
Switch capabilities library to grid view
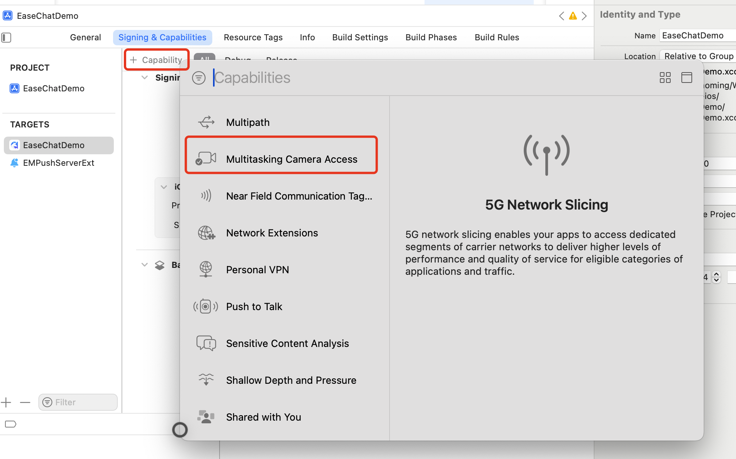(x=665, y=78)
